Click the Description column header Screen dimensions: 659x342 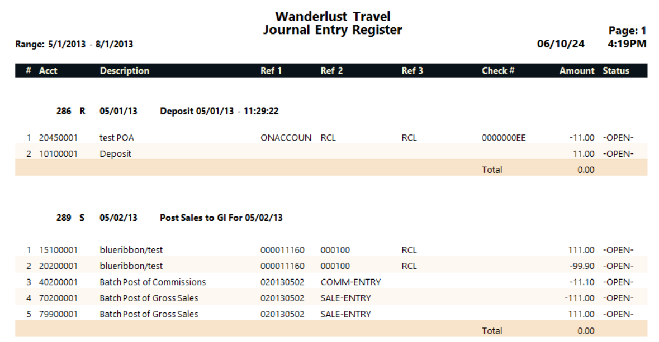(125, 70)
